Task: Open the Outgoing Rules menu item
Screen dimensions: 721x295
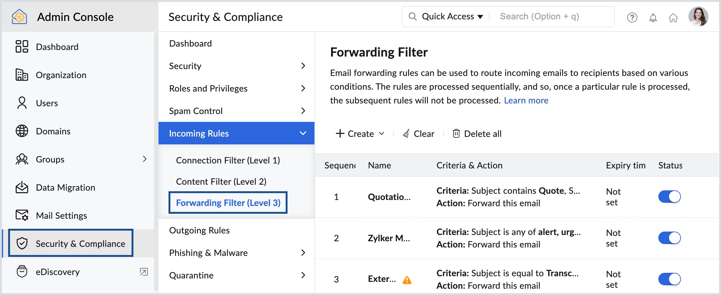Action: pos(199,230)
